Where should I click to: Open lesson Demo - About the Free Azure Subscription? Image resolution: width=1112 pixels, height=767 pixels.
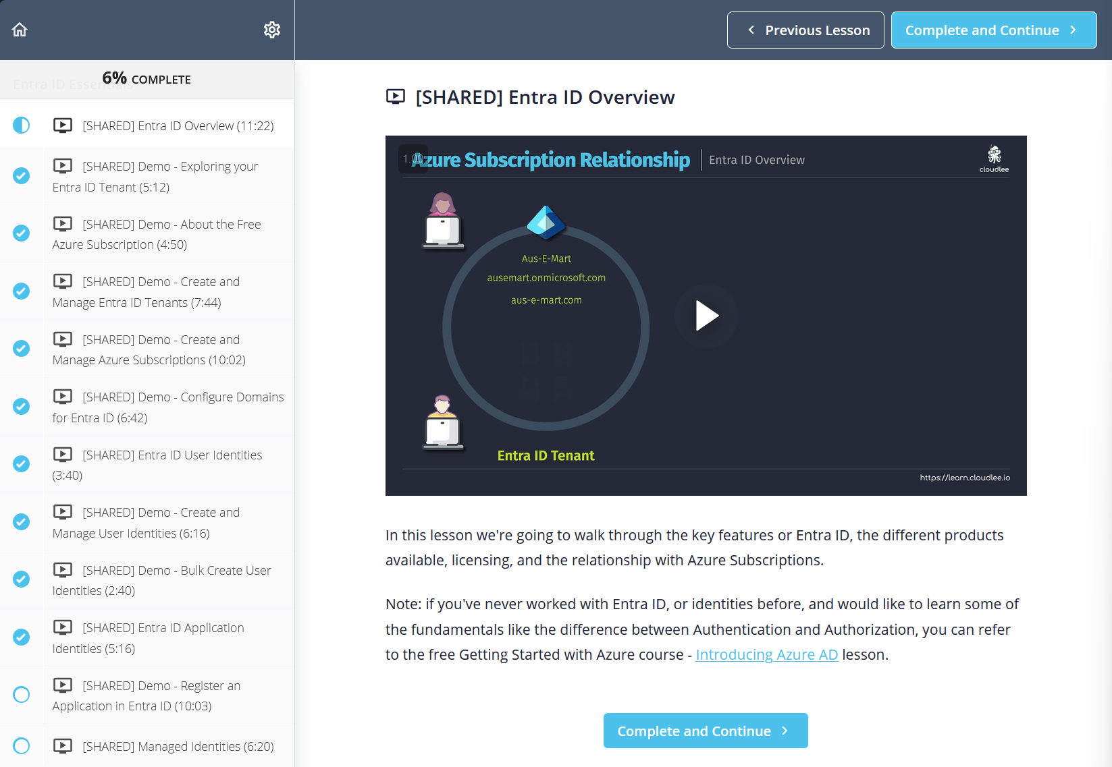[147, 234]
